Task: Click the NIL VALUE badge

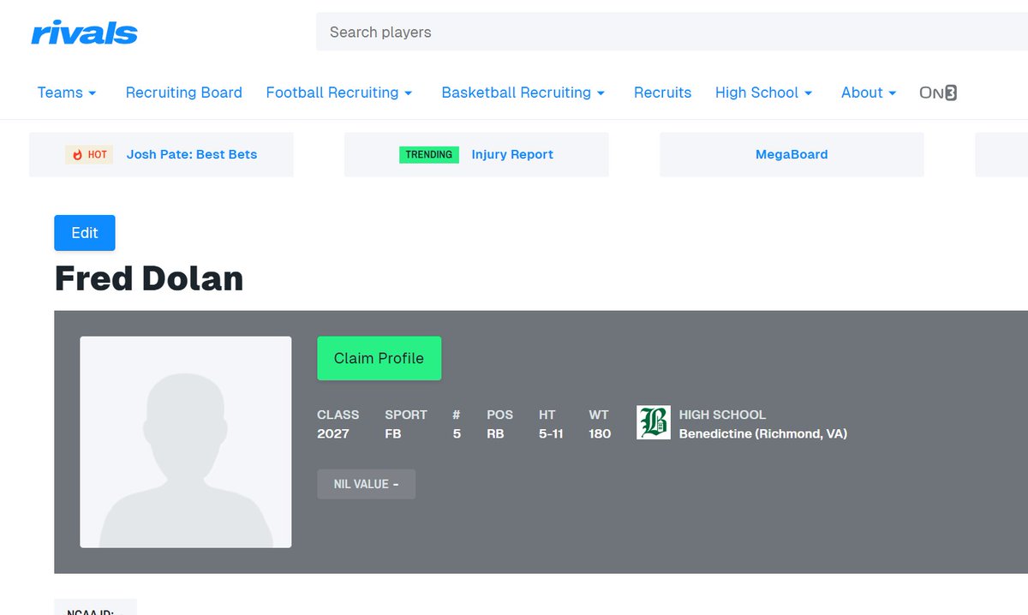Action: tap(366, 484)
